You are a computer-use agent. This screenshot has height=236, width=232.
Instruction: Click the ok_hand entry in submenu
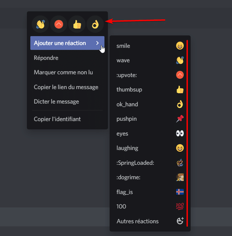pyautogui.click(x=150, y=104)
